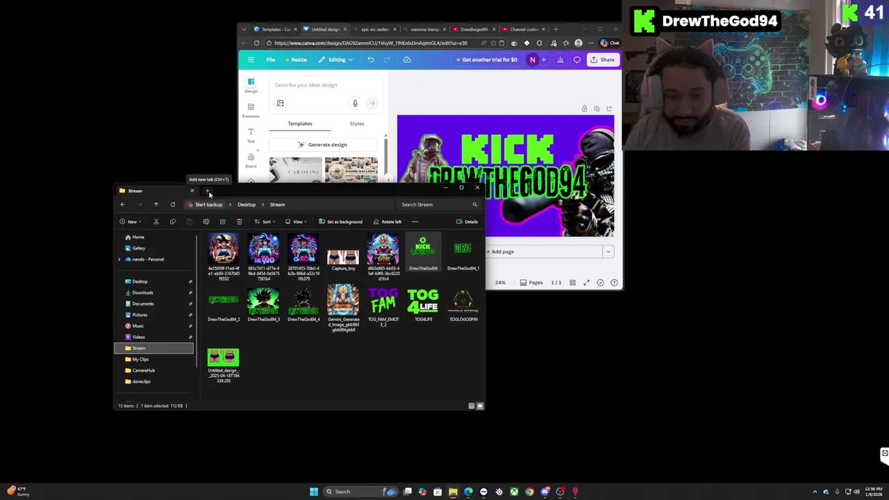Screen dimensions: 889x500
Task: Click Describe your ideal design input field
Action: (326, 85)
